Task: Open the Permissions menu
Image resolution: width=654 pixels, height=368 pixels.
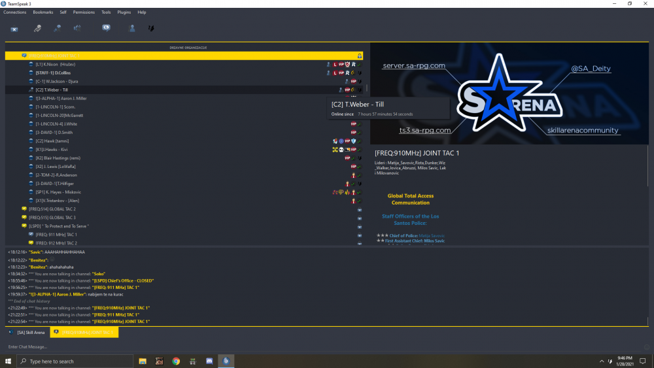Action: tap(84, 12)
